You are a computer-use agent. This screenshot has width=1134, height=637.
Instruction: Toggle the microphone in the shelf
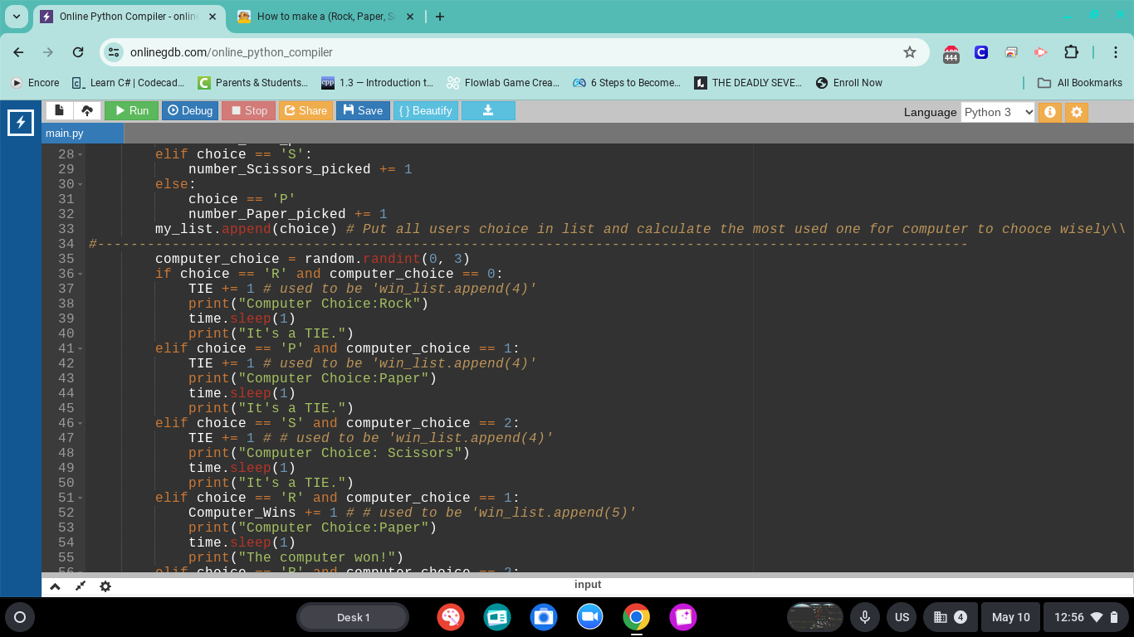(x=864, y=617)
